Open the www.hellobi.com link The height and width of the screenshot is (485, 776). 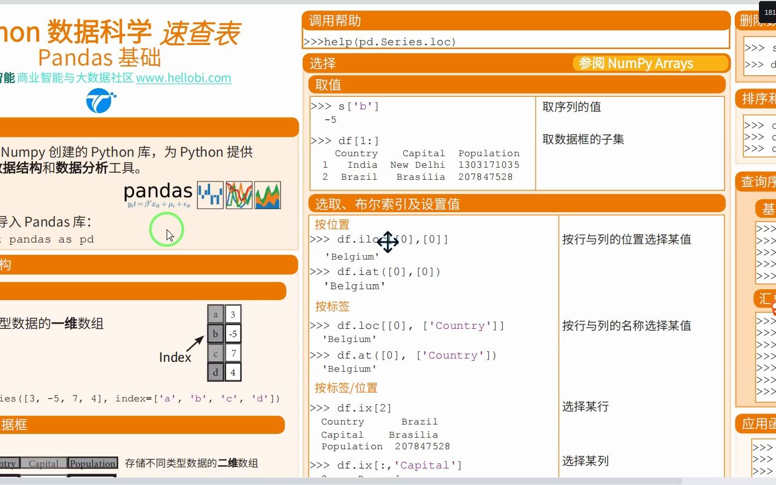pyautogui.click(x=184, y=78)
